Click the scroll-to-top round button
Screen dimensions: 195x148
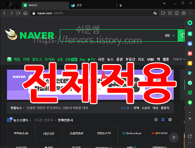pyautogui.click(x=174, y=138)
